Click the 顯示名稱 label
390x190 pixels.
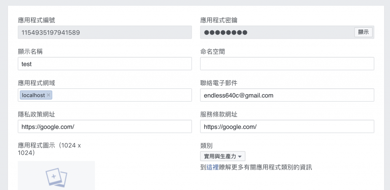30,52
